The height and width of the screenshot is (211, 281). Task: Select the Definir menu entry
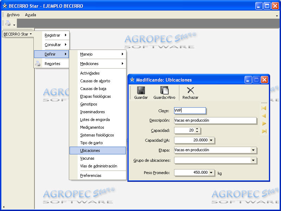click(x=51, y=54)
